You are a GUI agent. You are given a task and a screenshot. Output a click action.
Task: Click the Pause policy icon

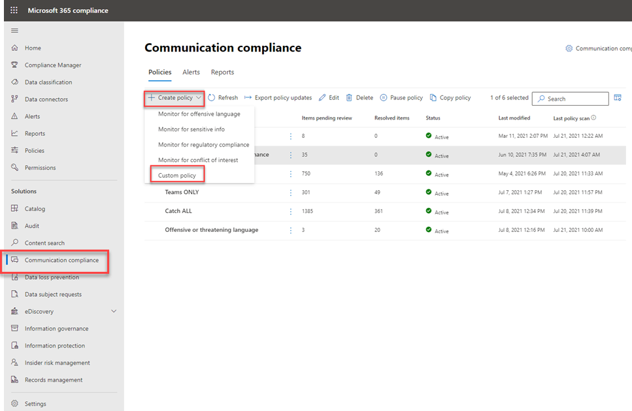coord(384,97)
